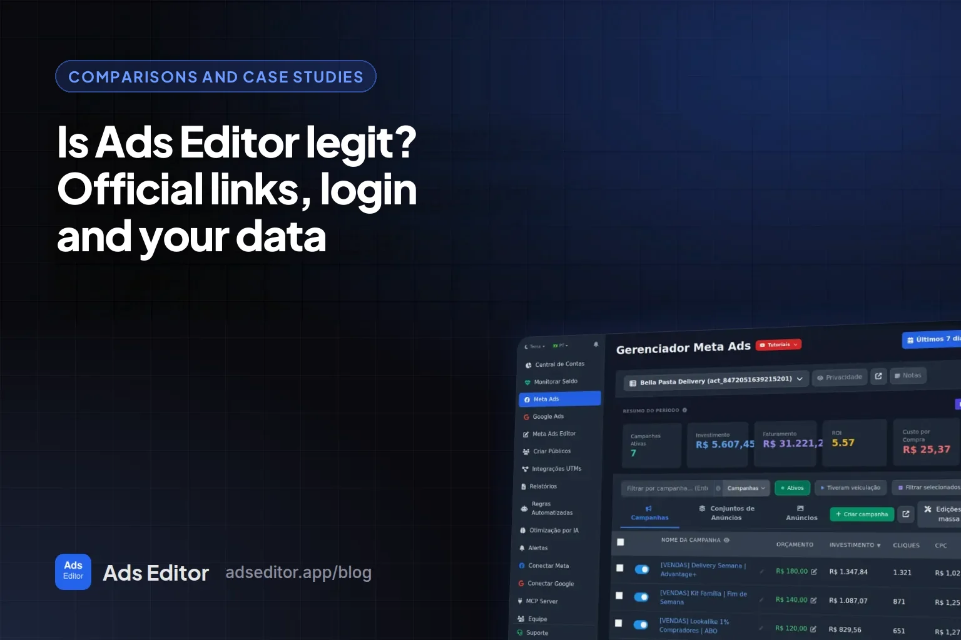Open the external link icon beside Privacidade
Viewport: 961px width, 640px height.
tap(878, 376)
